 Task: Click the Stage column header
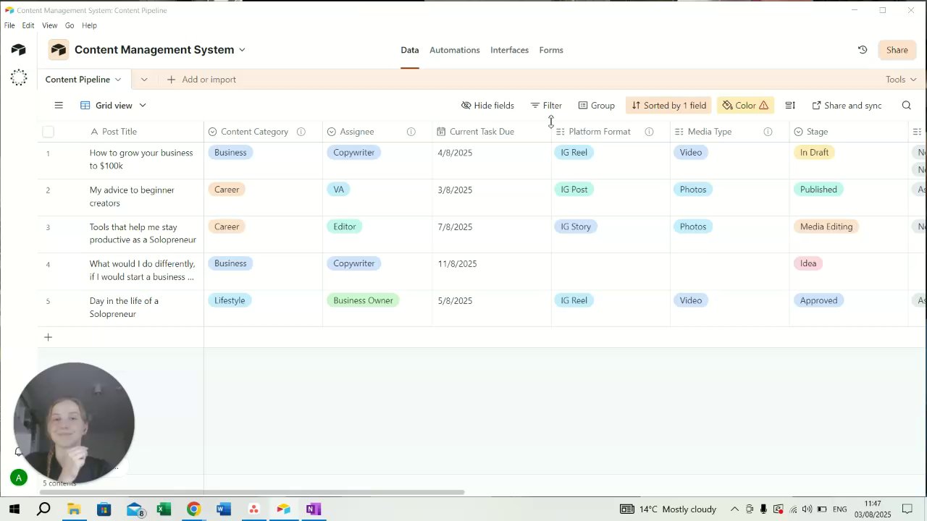click(849, 132)
